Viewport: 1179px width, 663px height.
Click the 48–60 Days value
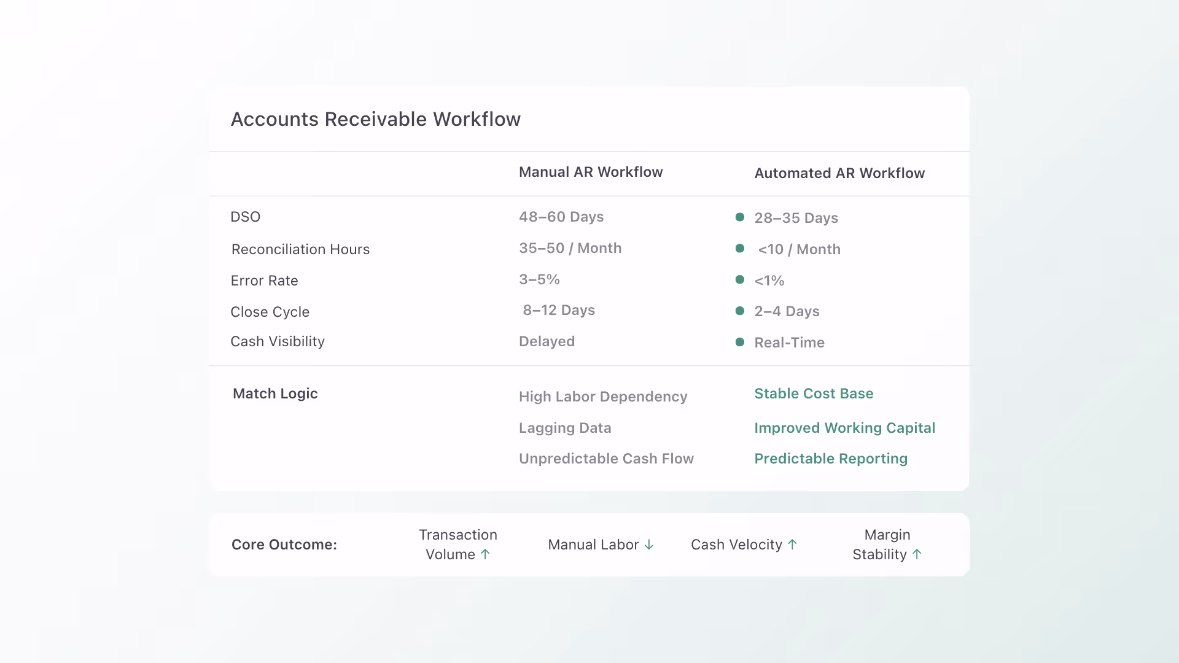click(561, 217)
